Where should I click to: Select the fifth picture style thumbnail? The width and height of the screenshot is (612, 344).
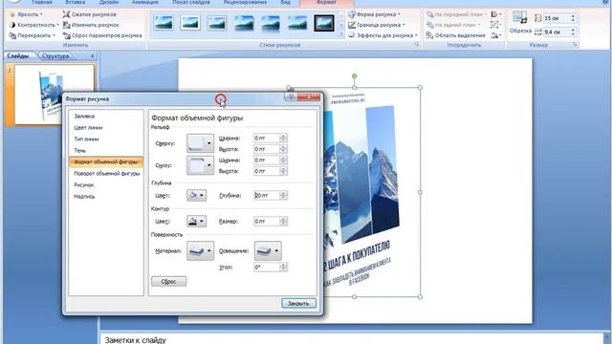pyautogui.click(x=271, y=23)
